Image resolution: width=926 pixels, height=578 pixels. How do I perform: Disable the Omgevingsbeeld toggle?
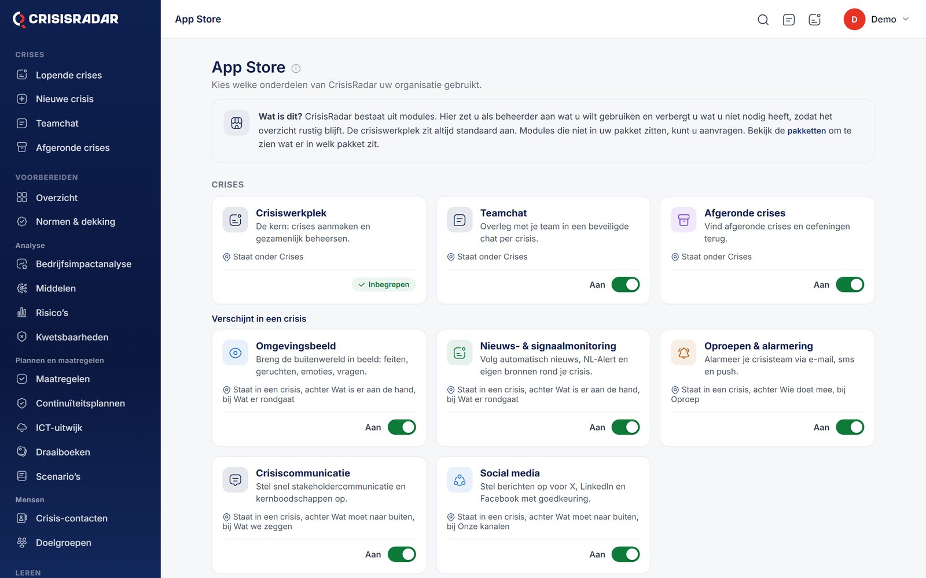(402, 427)
